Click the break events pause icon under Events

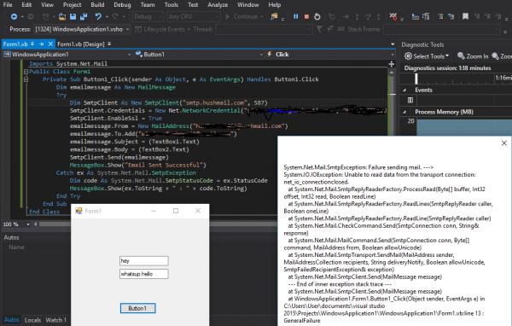pyautogui.click(x=410, y=100)
